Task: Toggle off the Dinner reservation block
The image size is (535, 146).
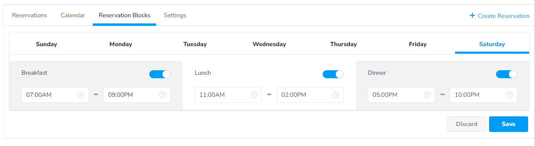Action: (x=506, y=74)
